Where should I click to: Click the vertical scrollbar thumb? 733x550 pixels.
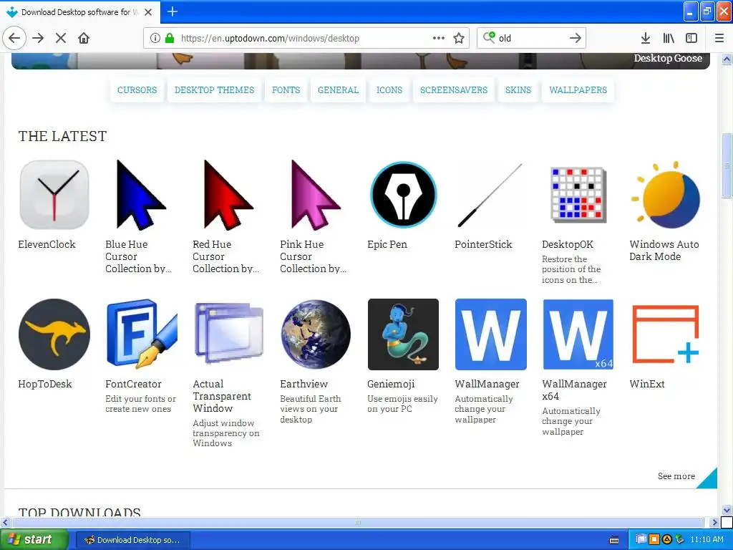coord(727,165)
